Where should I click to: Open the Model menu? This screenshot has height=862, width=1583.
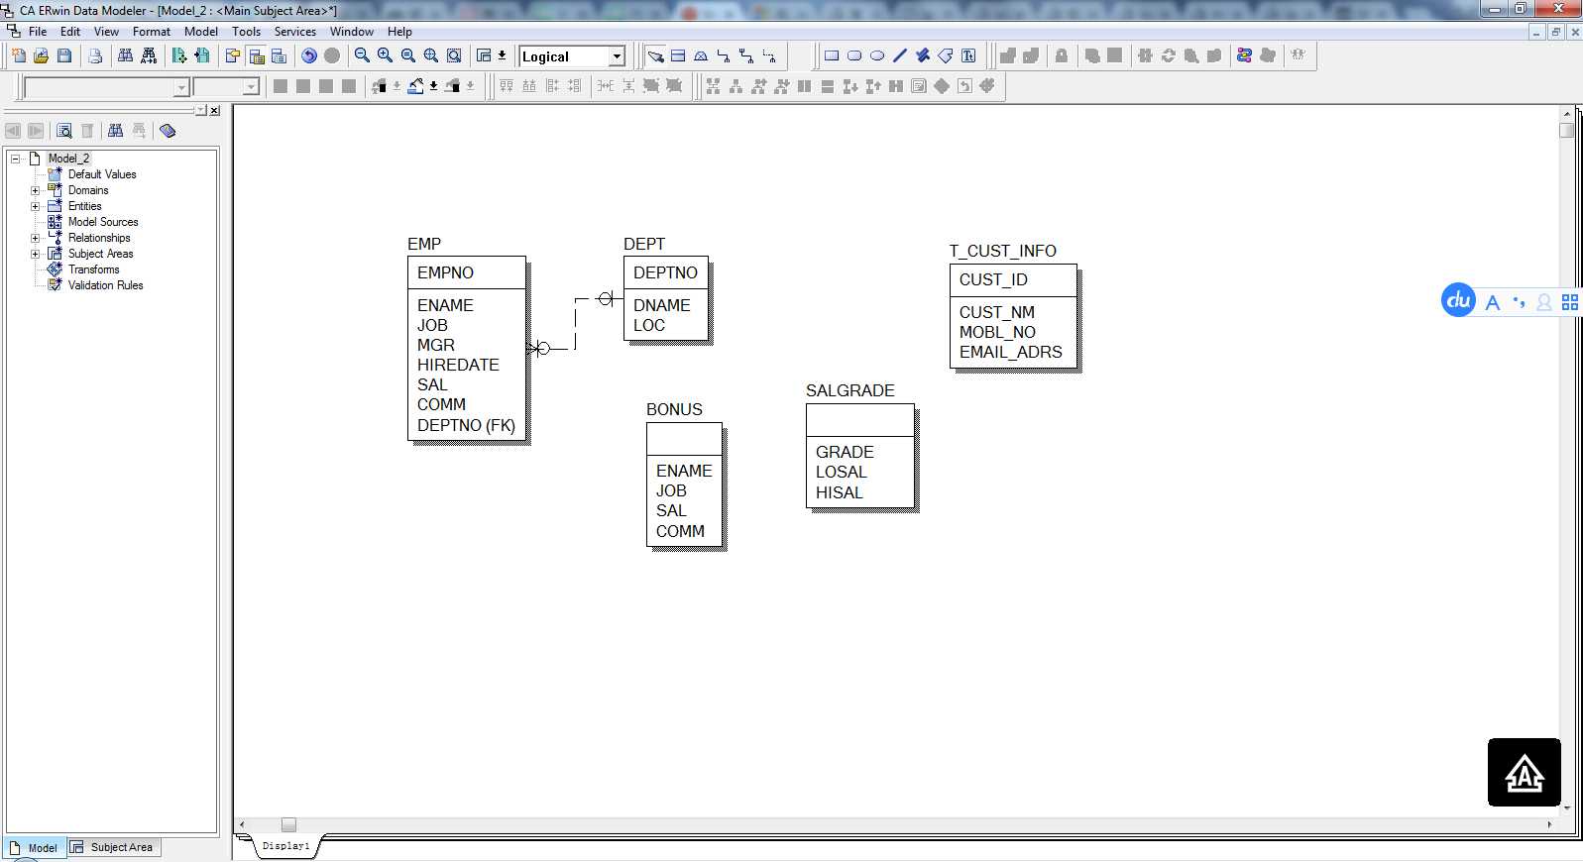[201, 32]
